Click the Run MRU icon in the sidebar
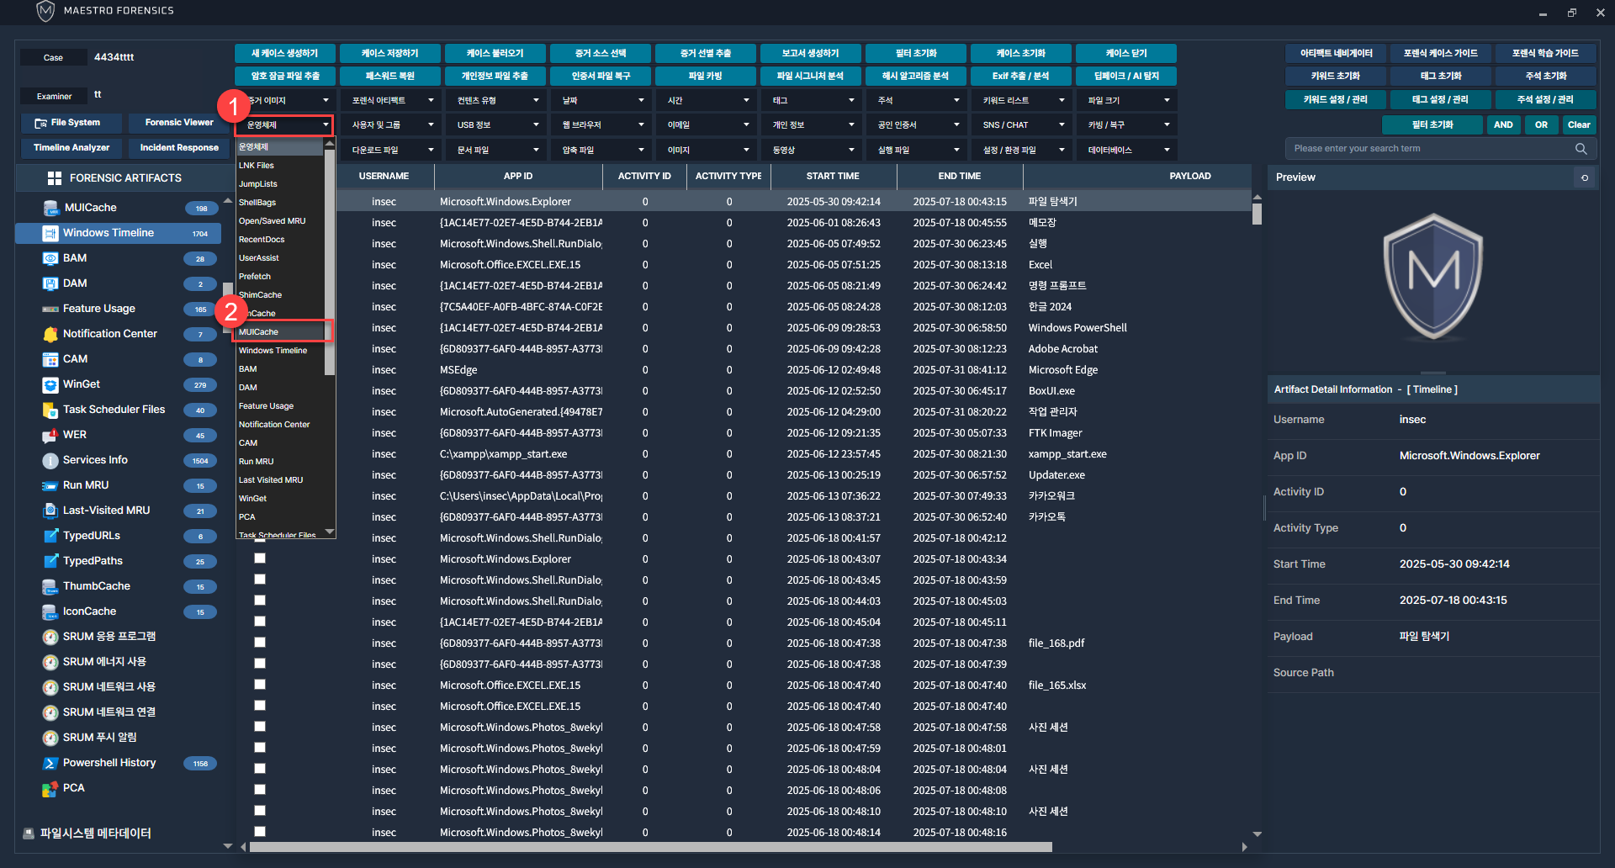1615x868 pixels. pyautogui.click(x=50, y=485)
